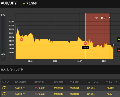Click 取引終了 status in the second row
Image resolution: width=120 pixels, height=97 pixels.
(91, 94)
